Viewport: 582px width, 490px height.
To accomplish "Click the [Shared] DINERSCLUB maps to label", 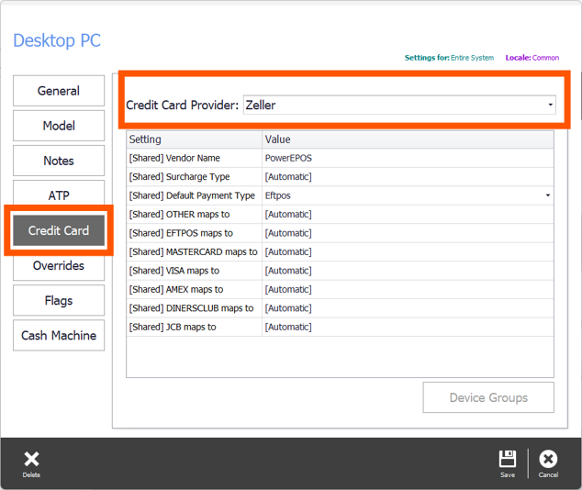I will pos(191,308).
